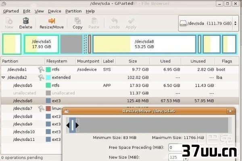Click the blue partition block in resize bar
This screenshot has height=161, width=242.
point(73,125)
